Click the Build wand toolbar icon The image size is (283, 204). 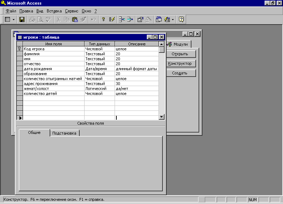tap(148, 19)
